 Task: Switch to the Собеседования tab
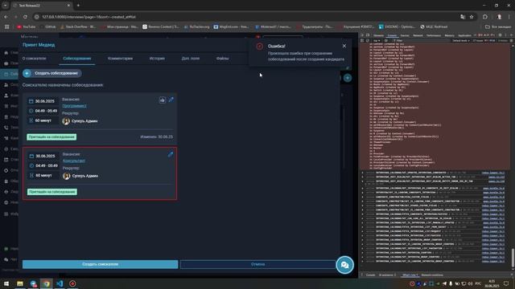point(77,59)
